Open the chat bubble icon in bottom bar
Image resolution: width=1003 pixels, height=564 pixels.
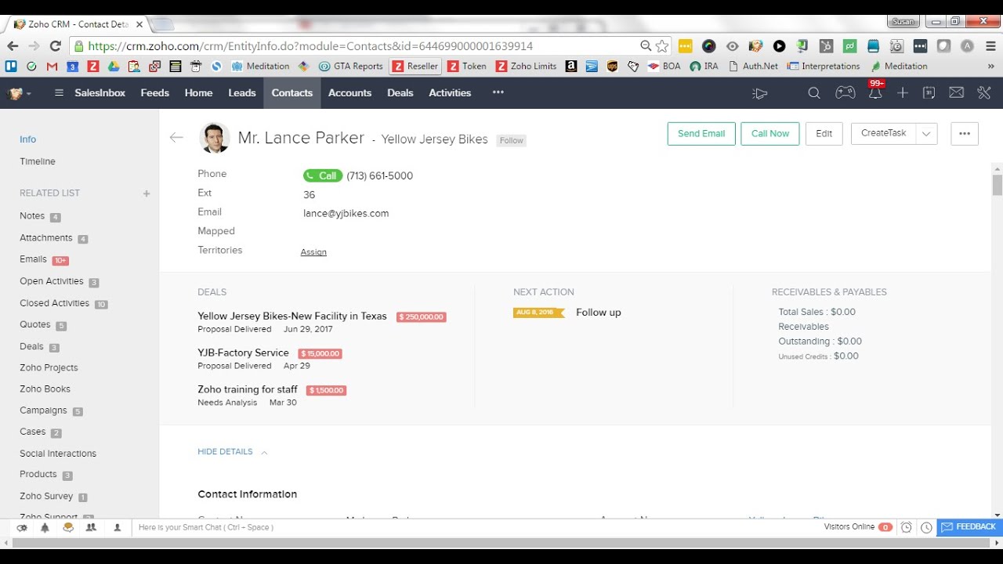(68, 528)
